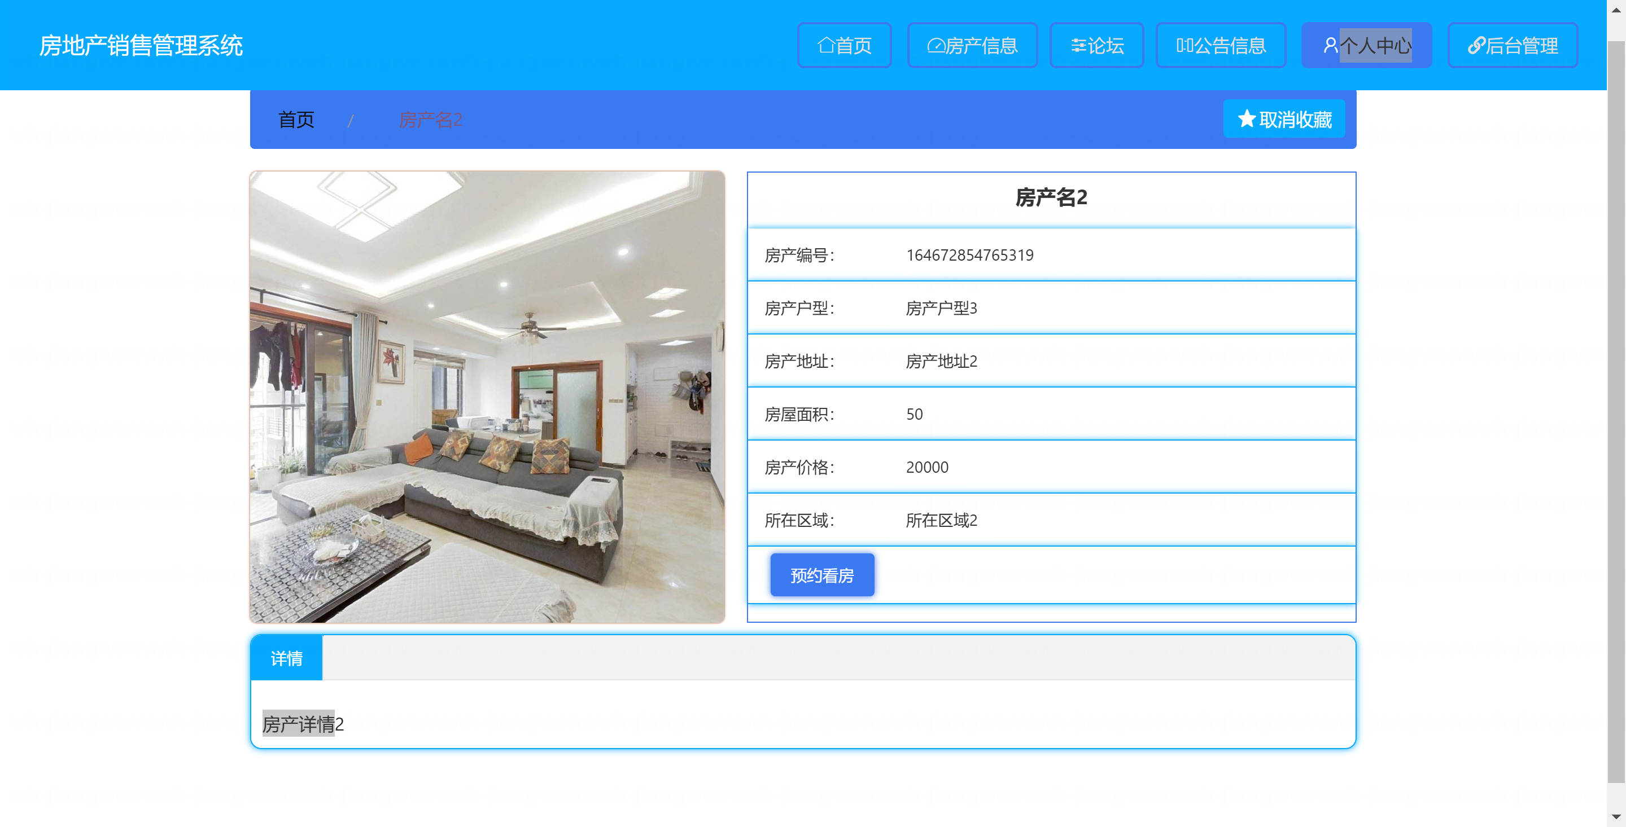Viewport: 1626px width, 827px height.
Task: Click the icon beside 公告信息
Action: [x=1184, y=46]
